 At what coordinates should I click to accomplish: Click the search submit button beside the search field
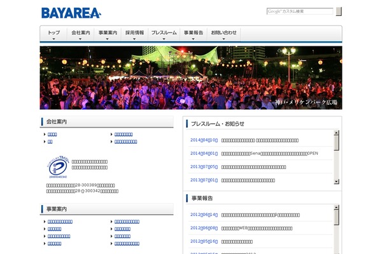(x=339, y=11)
